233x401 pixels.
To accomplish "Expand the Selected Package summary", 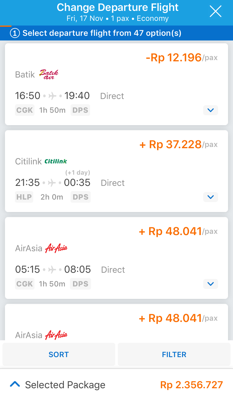I will [15, 384].
